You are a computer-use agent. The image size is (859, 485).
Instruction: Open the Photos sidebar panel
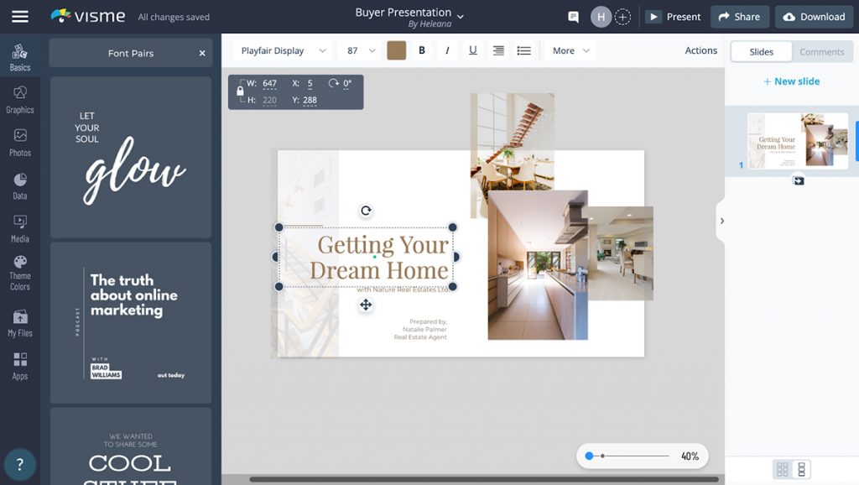click(20, 141)
